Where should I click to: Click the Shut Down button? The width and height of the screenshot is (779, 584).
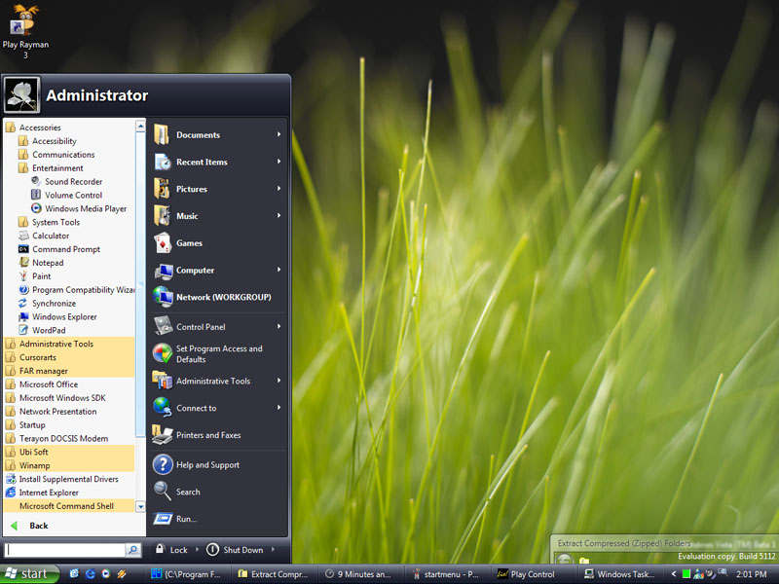235,549
